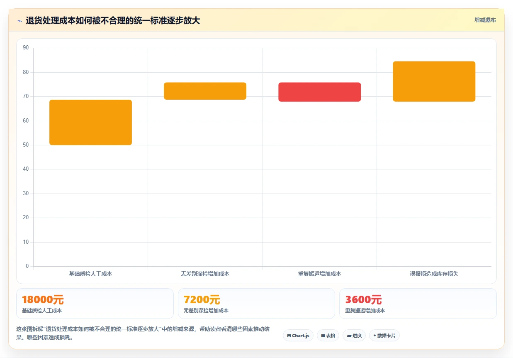Click the orange bar for 误报损造成库存损失
Viewport: 513px width, 358px height.
[434, 81]
